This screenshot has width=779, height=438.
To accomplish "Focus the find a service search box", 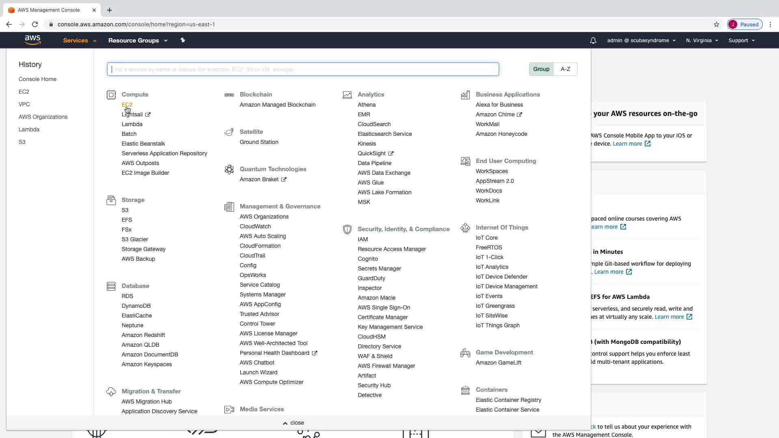I will (x=303, y=69).
